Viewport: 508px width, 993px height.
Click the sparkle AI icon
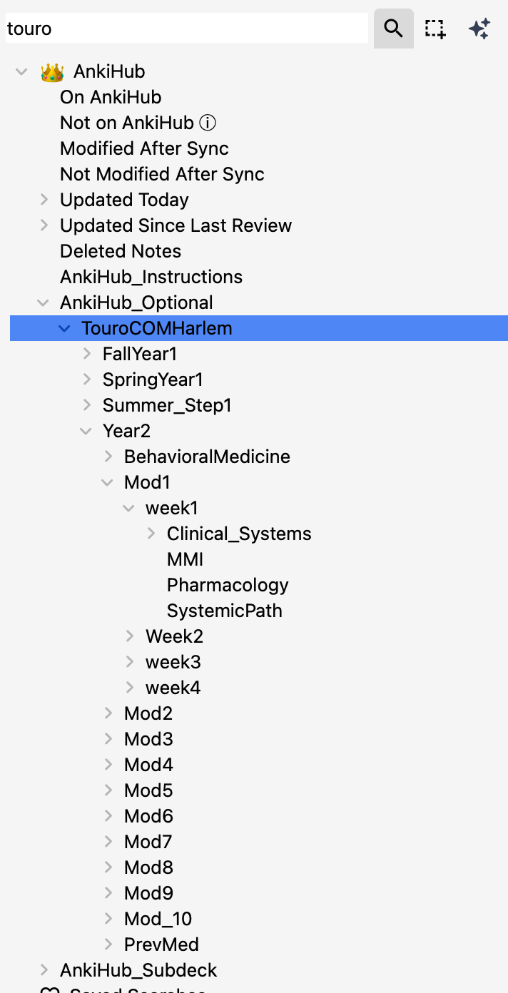[479, 29]
